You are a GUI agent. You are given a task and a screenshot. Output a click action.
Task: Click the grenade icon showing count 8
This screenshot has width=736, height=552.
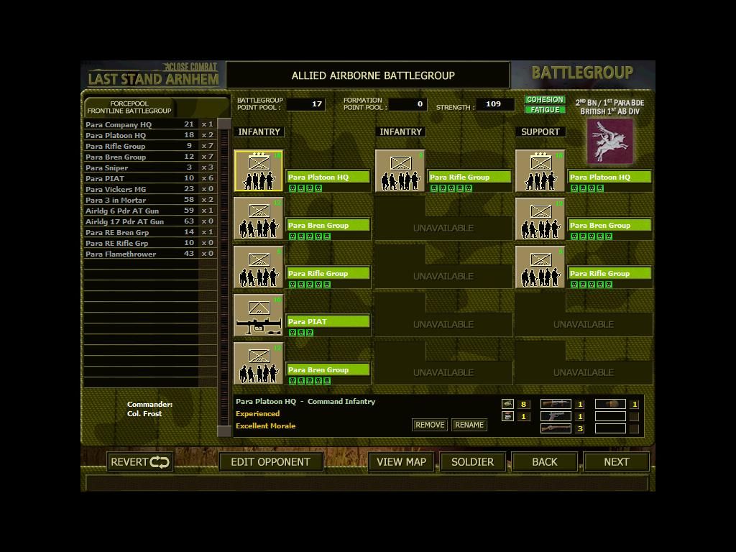(x=507, y=404)
